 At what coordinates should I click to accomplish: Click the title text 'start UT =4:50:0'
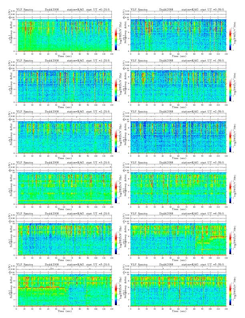click(x=212, y=214)
